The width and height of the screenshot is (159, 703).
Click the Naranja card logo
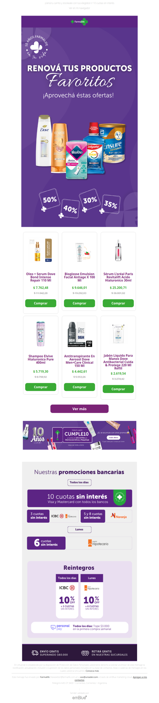click(x=118, y=516)
